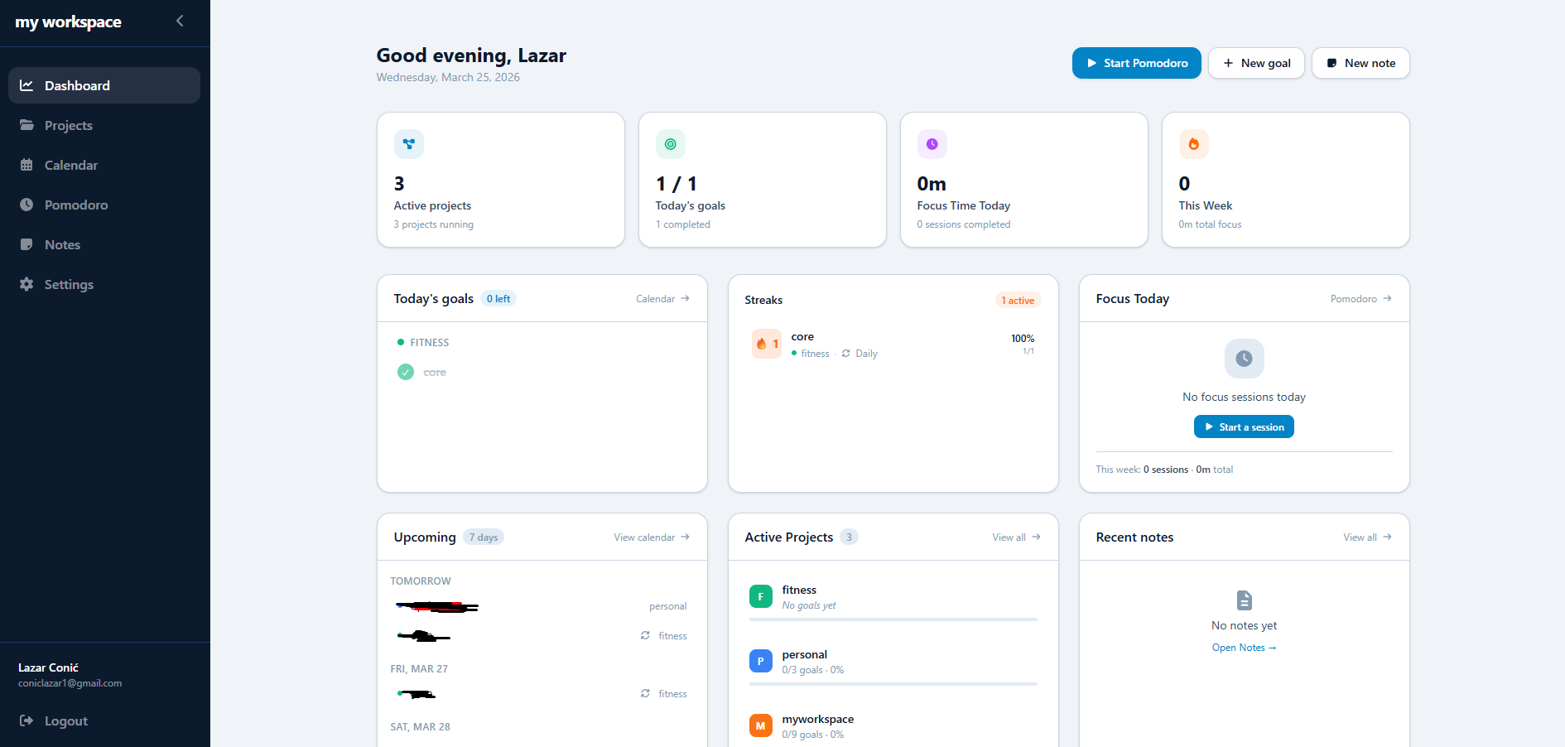The width and height of the screenshot is (1565, 747).
Task: Click the fitness recurring toggle under Tomorrow
Action: [645, 635]
